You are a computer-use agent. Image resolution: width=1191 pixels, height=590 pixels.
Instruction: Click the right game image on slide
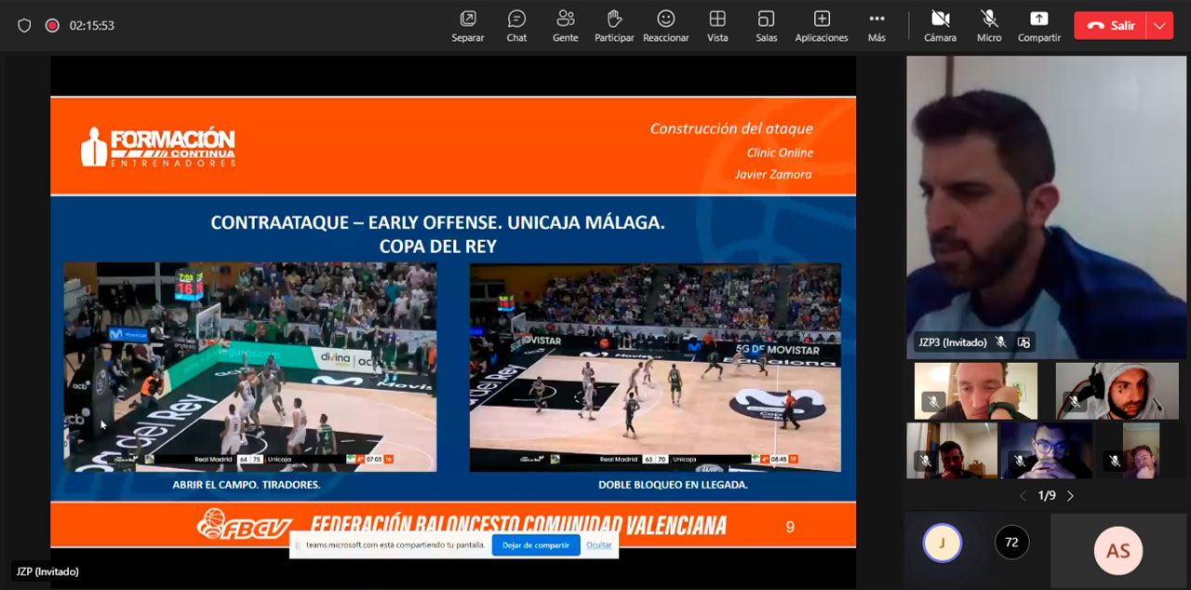tap(655, 367)
